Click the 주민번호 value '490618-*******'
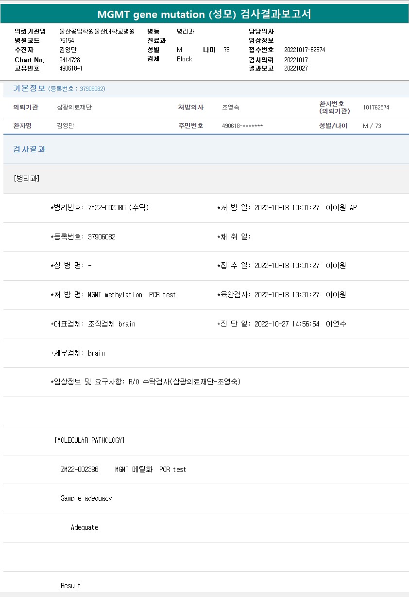The width and height of the screenshot is (409, 597). point(242,126)
